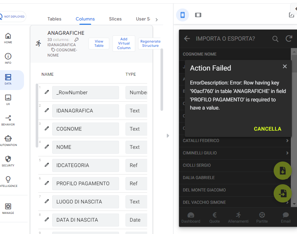This screenshot has width=297, height=234.
Task: Open the Intelligence section in sidebar
Action: pos(8,182)
